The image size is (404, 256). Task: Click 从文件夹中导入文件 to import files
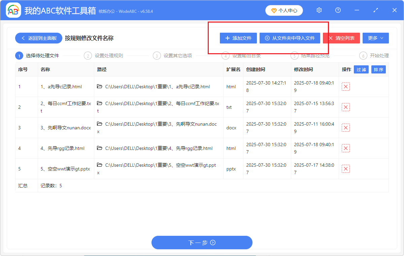[290, 38]
